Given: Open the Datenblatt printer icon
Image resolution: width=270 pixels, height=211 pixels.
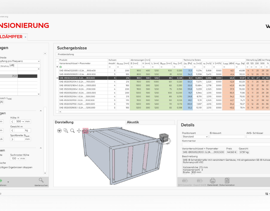Looking at the screenshot, I should click(x=212, y=181).
